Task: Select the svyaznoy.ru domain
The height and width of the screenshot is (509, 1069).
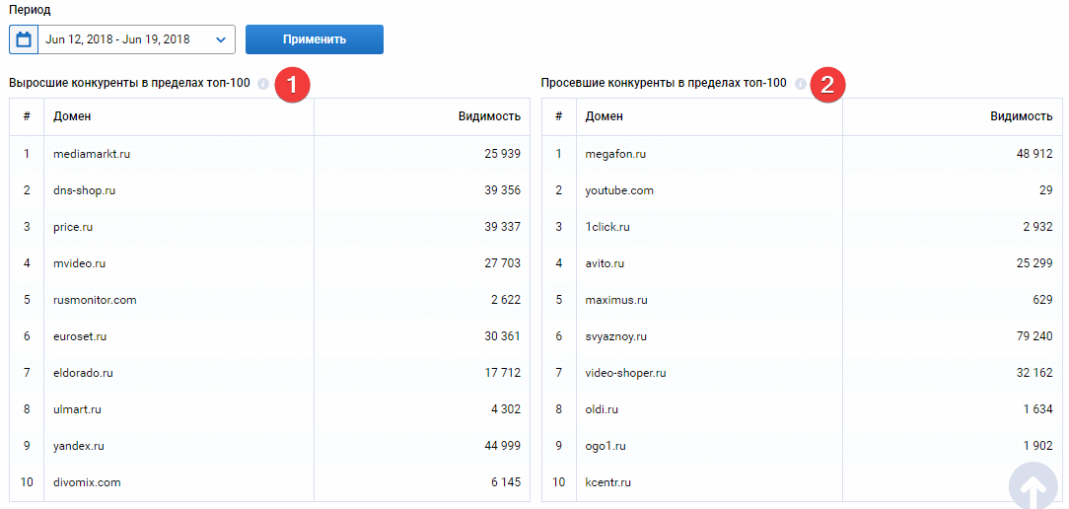Action: coord(615,336)
